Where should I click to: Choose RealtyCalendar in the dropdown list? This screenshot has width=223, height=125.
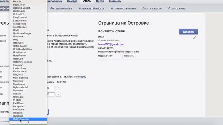coord(28,119)
